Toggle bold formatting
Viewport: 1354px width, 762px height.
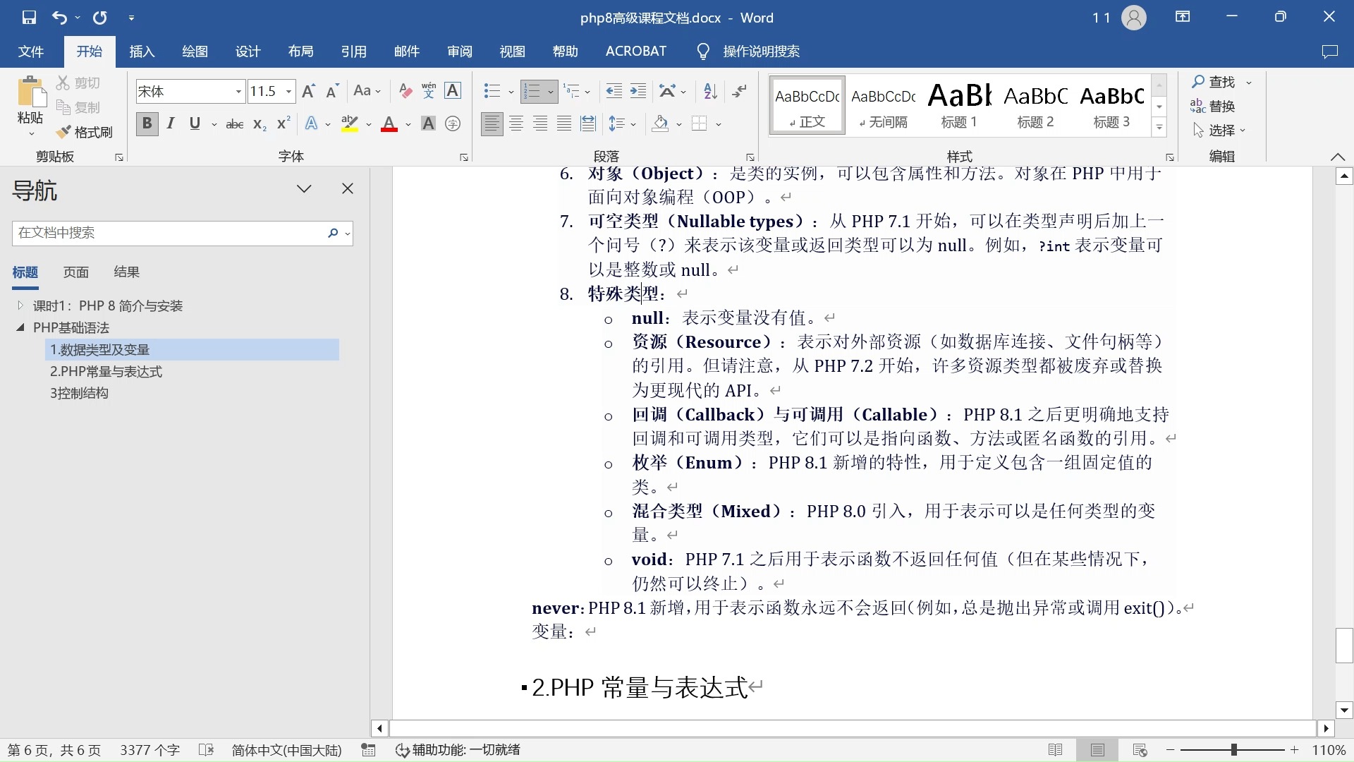pyautogui.click(x=147, y=123)
